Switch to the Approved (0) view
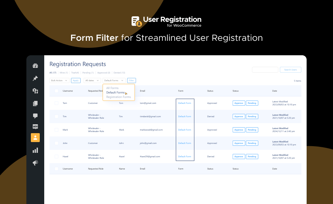333x204 pixels. [x=104, y=73]
